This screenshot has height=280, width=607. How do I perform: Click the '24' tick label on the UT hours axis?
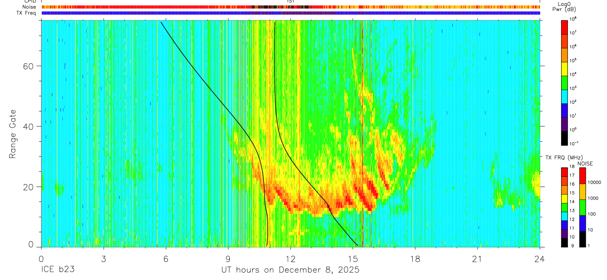point(539,258)
